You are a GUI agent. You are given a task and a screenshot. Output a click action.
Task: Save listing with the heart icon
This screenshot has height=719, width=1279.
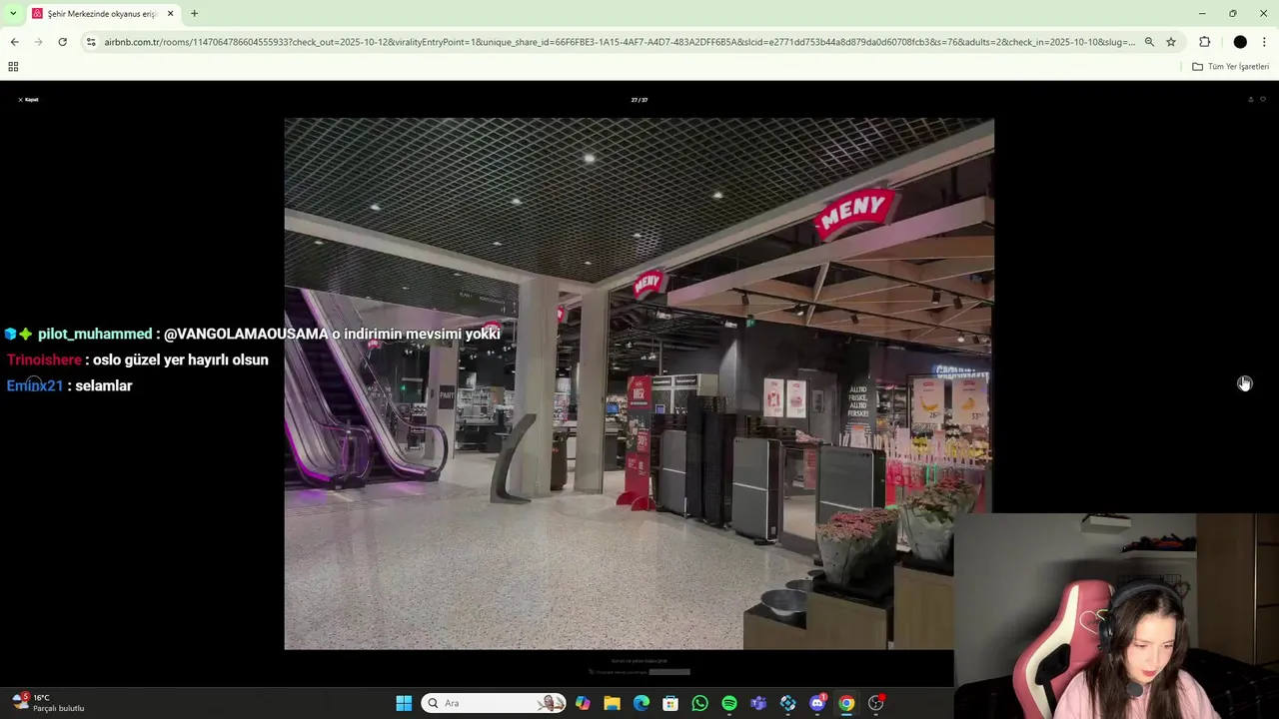tap(1263, 100)
